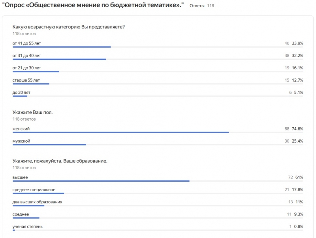Screen dimensions: 316x238
Task: Click the survey title "Общественное мнение по бюджетной тематике"
Action: point(92,6)
